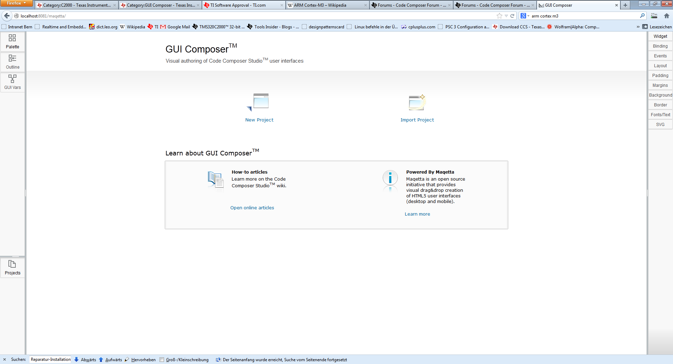The height and width of the screenshot is (364, 673).
Task: Click the New Project link
Action: point(259,120)
